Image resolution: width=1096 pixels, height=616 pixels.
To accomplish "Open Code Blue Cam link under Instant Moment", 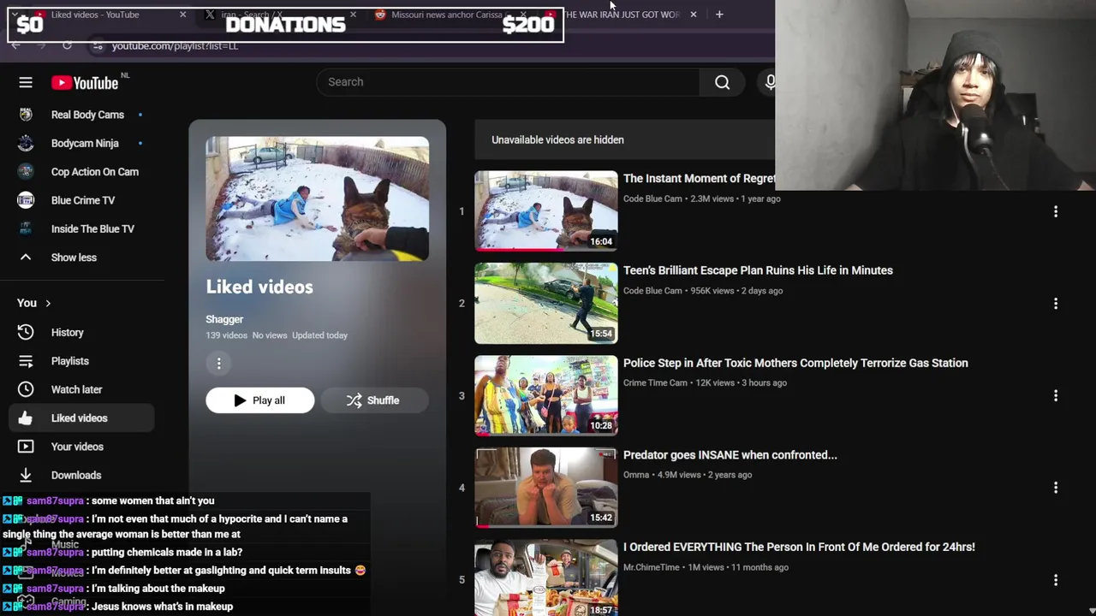I will [x=652, y=198].
